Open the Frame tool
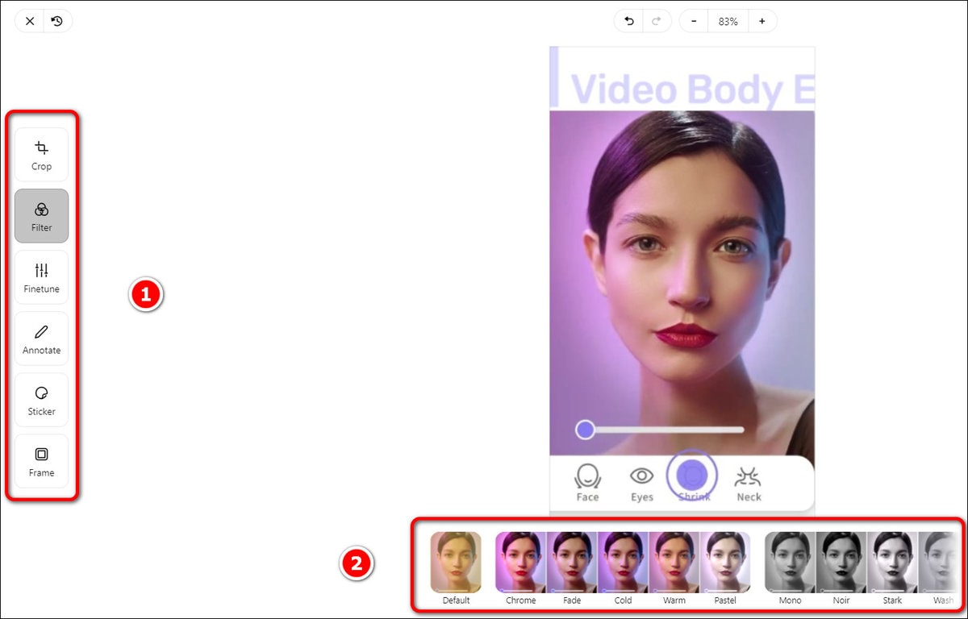 [42, 461]
